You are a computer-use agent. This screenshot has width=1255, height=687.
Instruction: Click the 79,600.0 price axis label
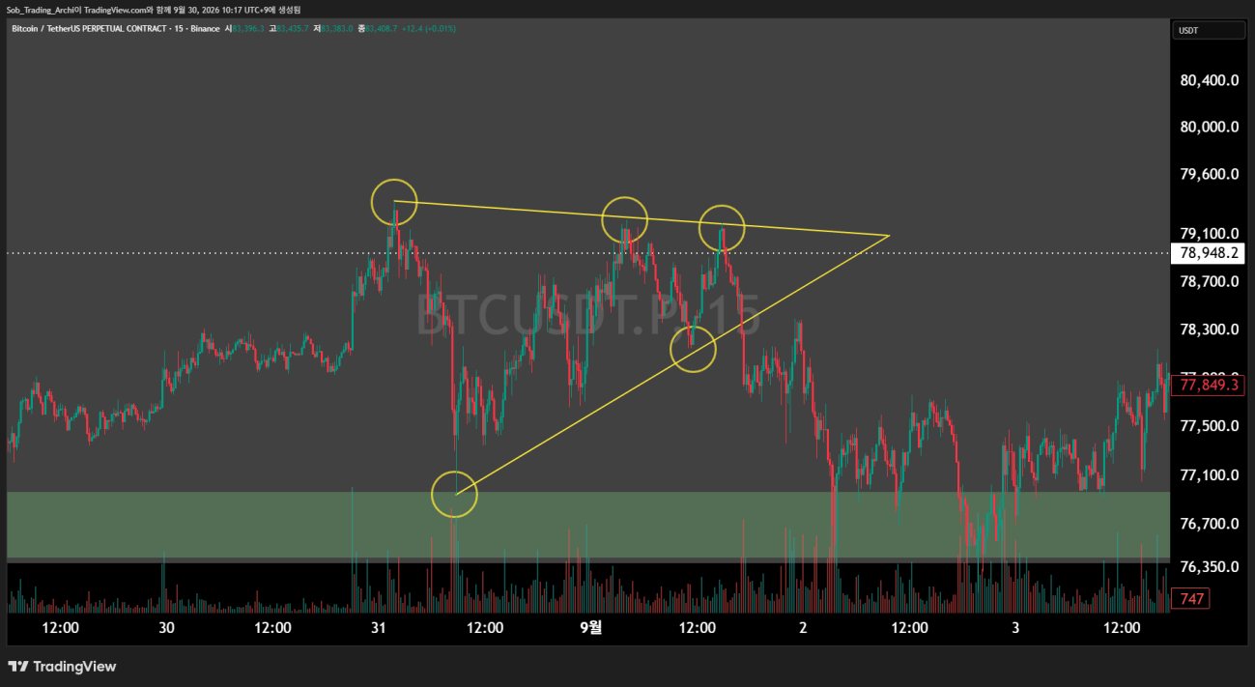click(x=1210, y=175)
